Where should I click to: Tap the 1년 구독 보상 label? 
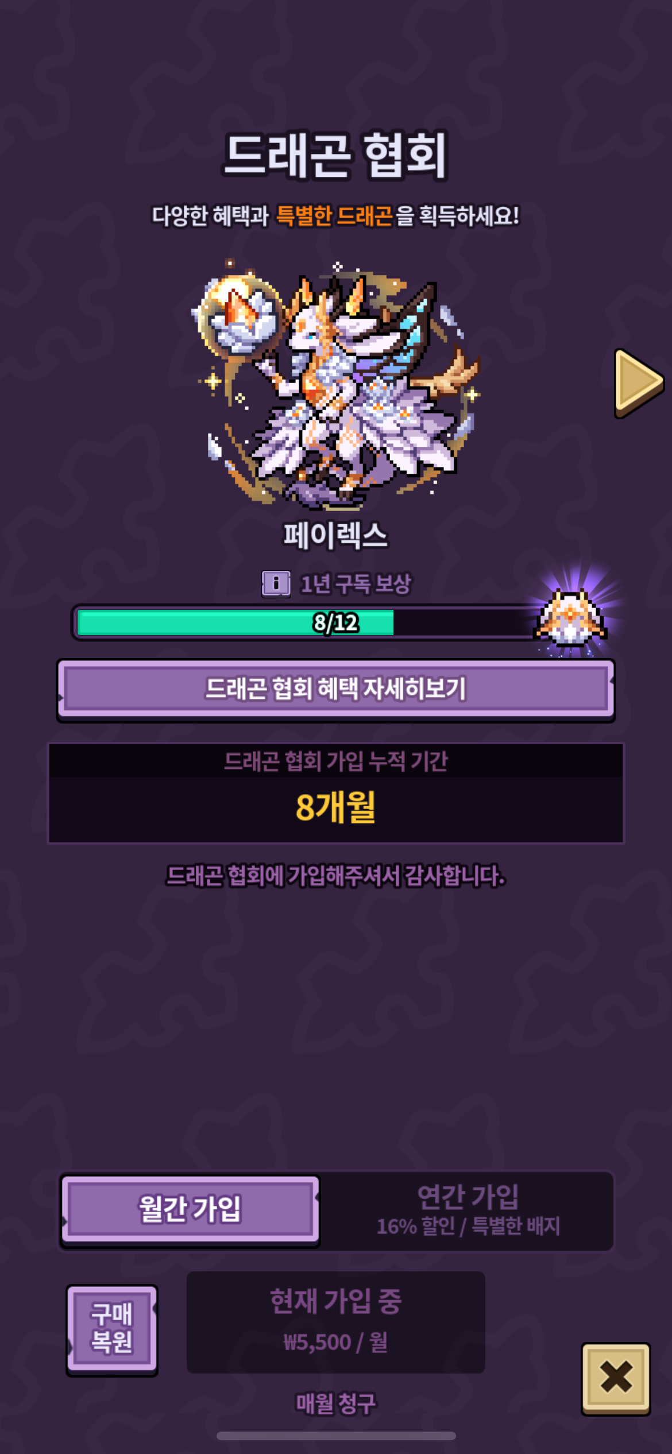coord(356,584)
